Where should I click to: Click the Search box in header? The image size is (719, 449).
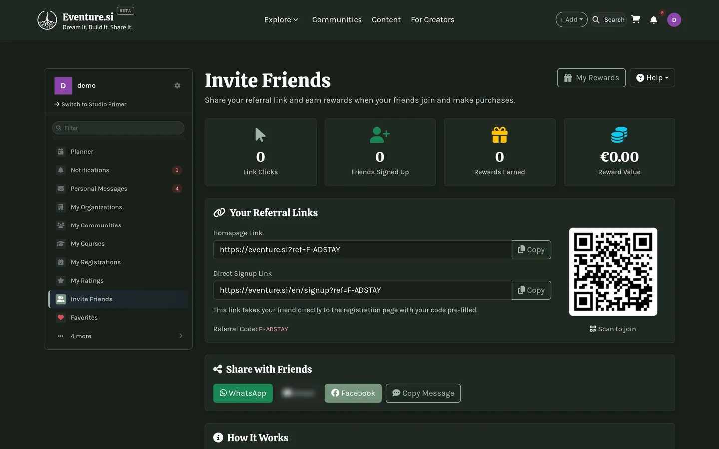(609, 20)
